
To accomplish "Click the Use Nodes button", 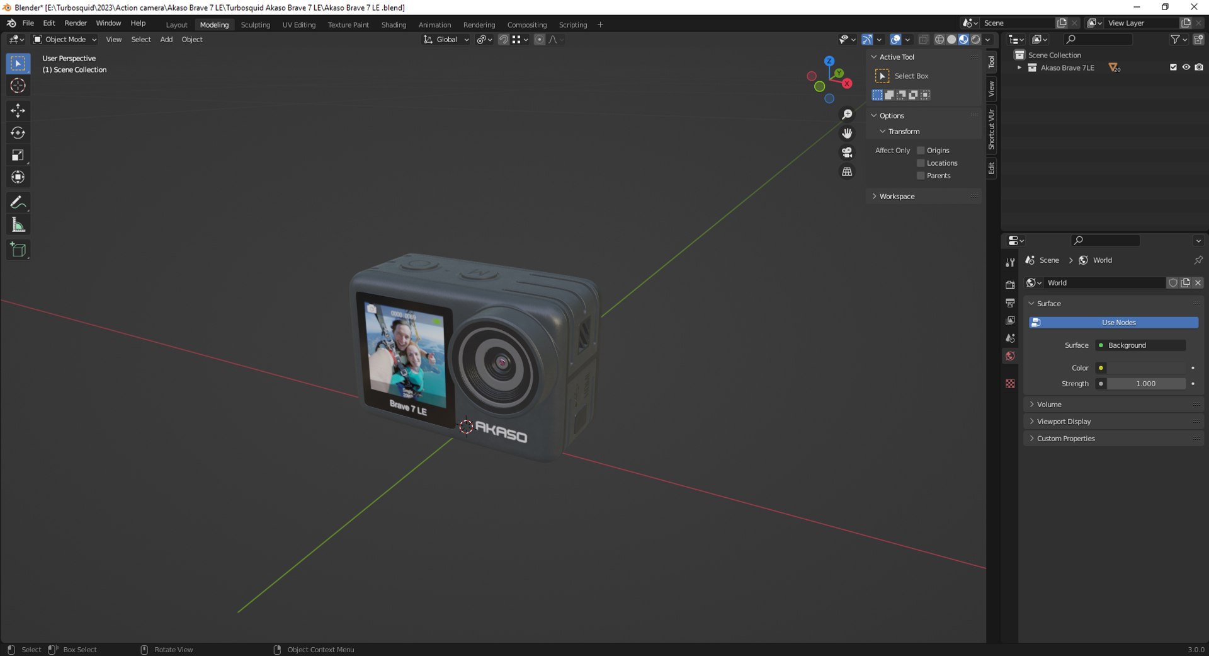I will pyautogui.click(x=1113, y=323).
